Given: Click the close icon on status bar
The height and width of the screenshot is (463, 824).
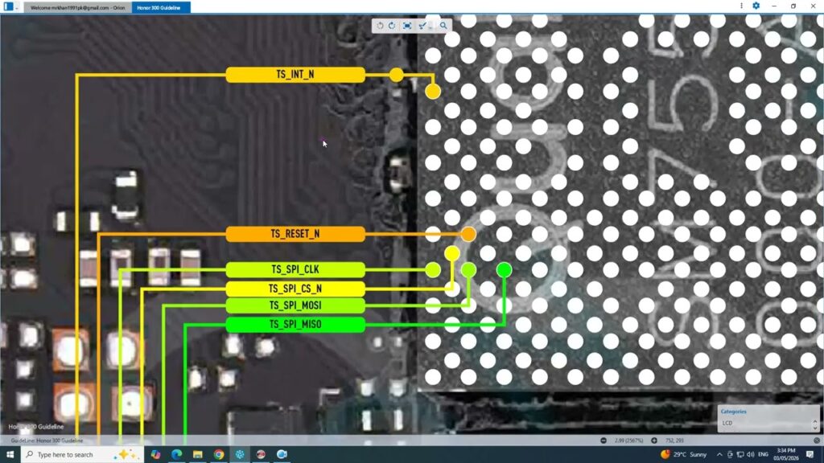Looking at the screenshot, I should 817,441.
